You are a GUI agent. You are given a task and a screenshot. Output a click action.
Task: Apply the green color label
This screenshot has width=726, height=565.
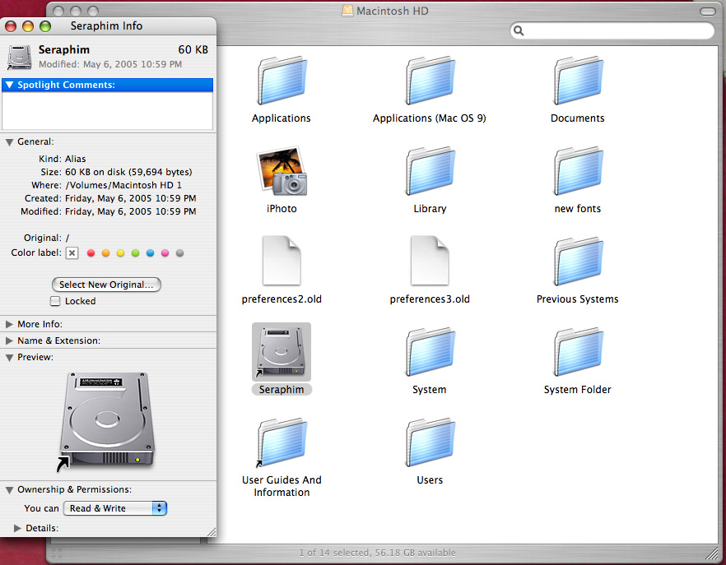(135, 253)
